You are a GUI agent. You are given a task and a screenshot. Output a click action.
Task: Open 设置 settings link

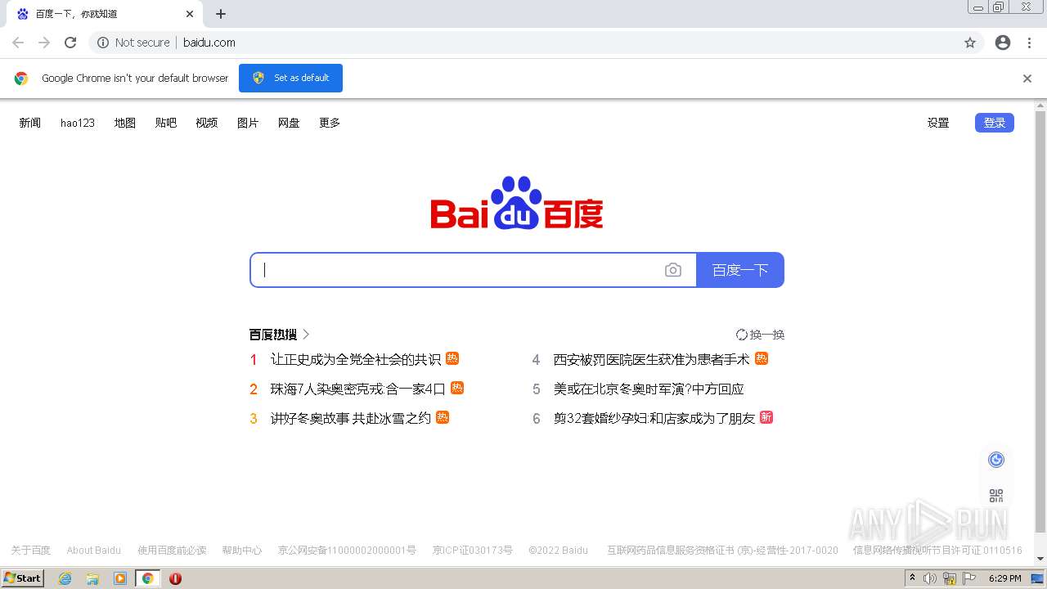point(938,123)
